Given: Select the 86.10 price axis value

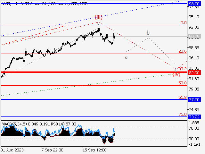Looking at the screenshot, I should tap(194, 58).
